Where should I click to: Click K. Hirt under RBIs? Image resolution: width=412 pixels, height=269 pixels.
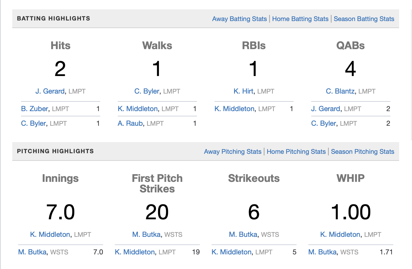pos(243,91)
